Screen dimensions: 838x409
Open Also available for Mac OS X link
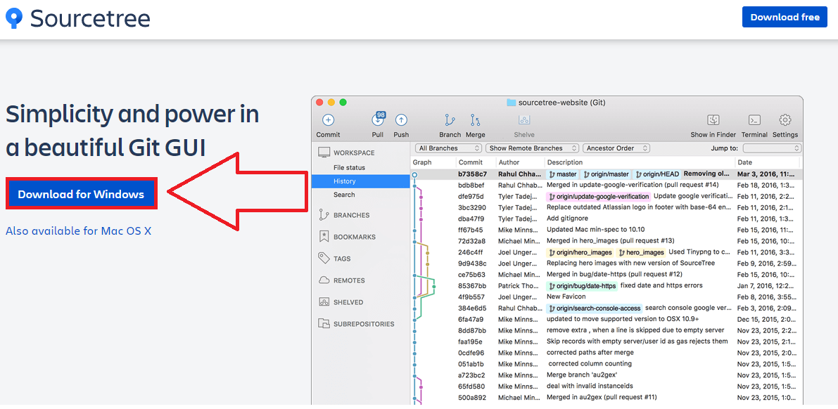[79, 231]
